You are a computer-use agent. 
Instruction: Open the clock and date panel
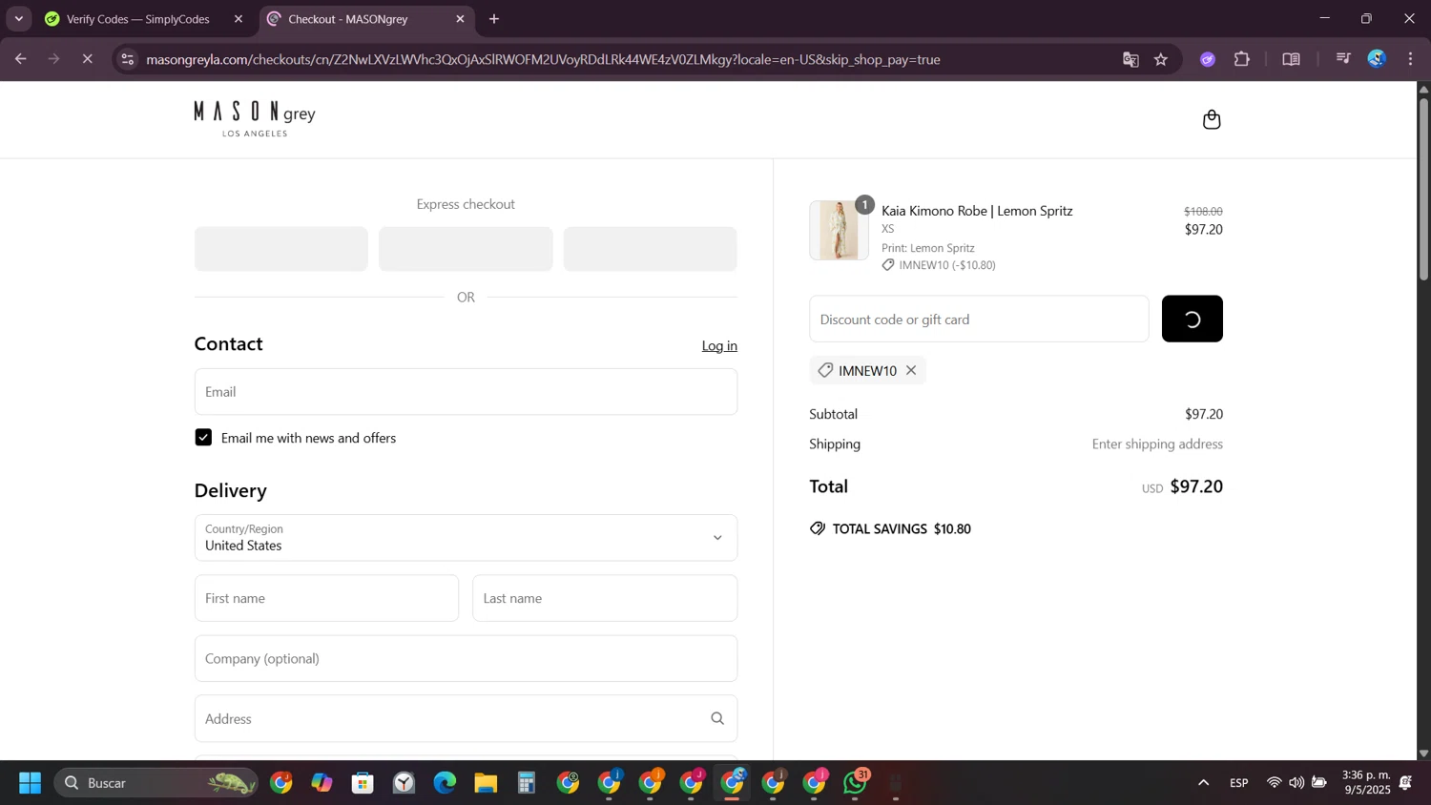click(x=1366, y=782)
